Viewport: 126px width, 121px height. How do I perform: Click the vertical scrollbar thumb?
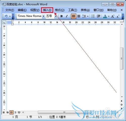point(122,58)
